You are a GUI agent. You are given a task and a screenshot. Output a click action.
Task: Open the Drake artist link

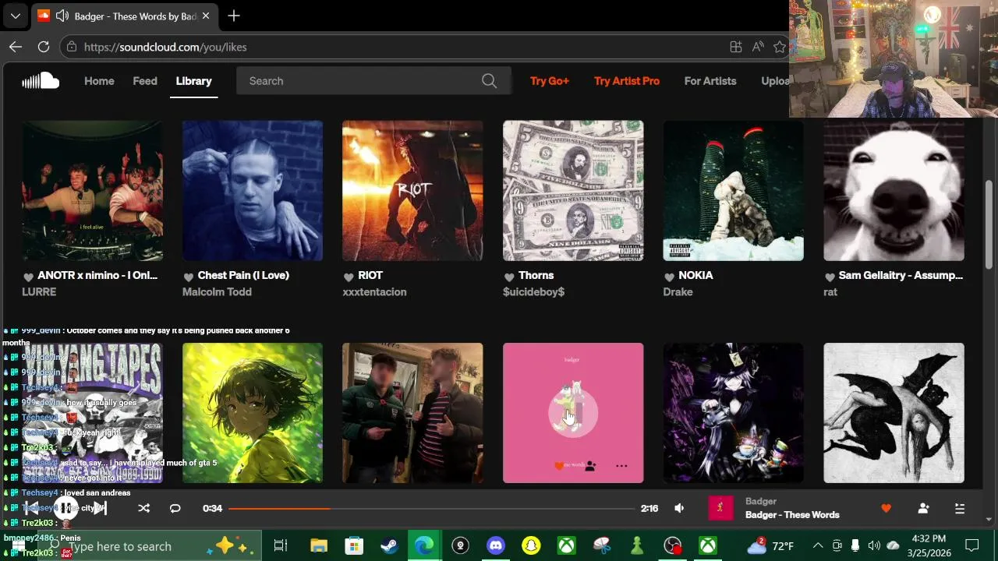pos(678,292)
